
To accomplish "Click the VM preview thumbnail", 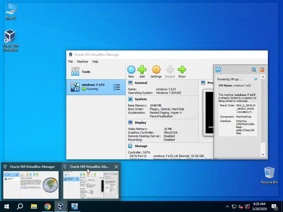I will (209, 113).
